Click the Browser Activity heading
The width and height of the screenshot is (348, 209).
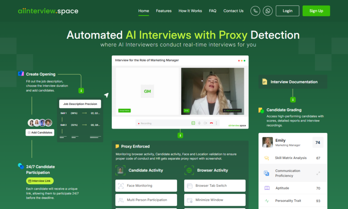click(x=213, y=170)
